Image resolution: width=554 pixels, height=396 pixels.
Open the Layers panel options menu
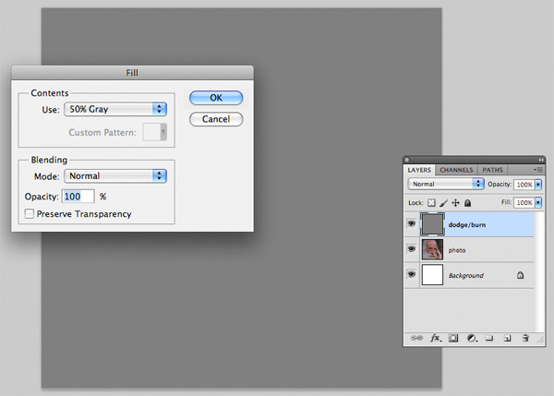(537, 170)
